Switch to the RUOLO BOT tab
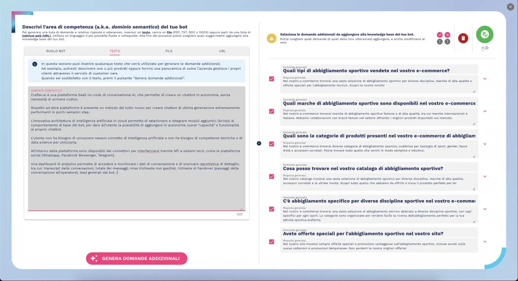This screenshot has height=281, width=518. point(56,51)
